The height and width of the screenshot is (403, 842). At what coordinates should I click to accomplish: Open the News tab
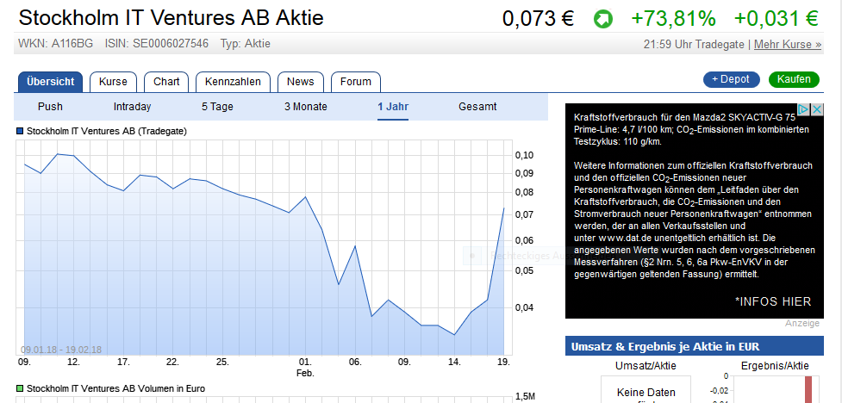point(300,82)
